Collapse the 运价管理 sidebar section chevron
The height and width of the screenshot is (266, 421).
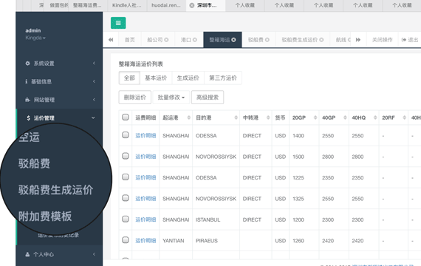coord(93,117)
